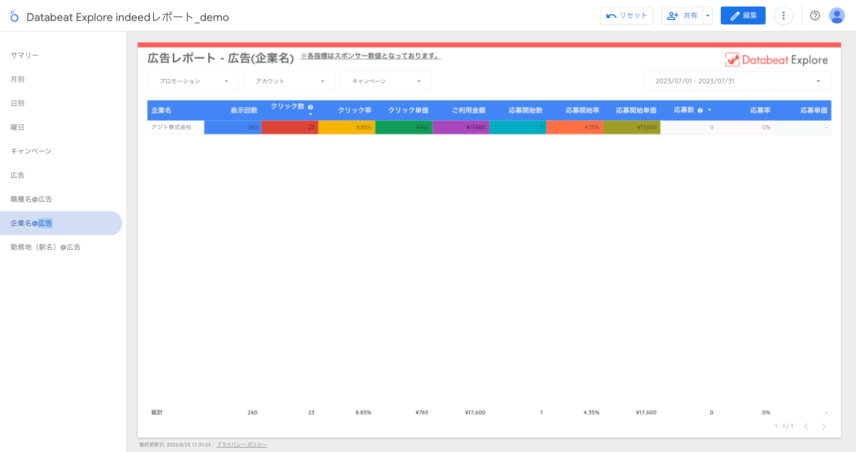This screenshot has width=856, height=452.
Task: Click the red 23 cell in アジト株式会社 row
Action: [290, 127]
